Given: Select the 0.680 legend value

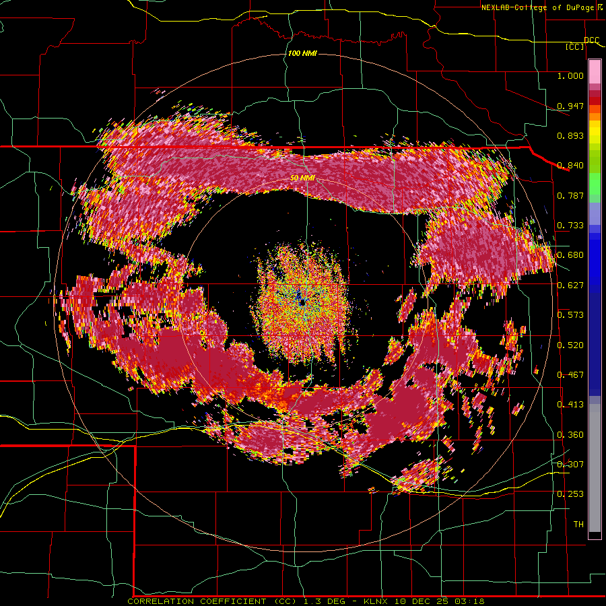Looking at the screenshot, I should coord(570,255).
